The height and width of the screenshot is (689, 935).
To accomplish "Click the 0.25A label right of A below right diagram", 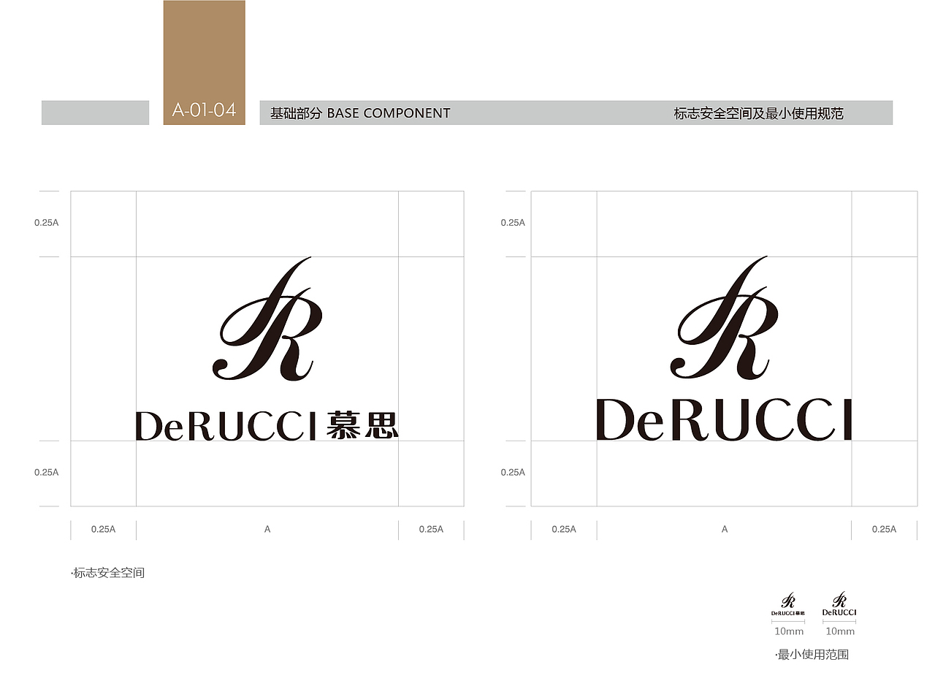I will (x=884, y=529).
